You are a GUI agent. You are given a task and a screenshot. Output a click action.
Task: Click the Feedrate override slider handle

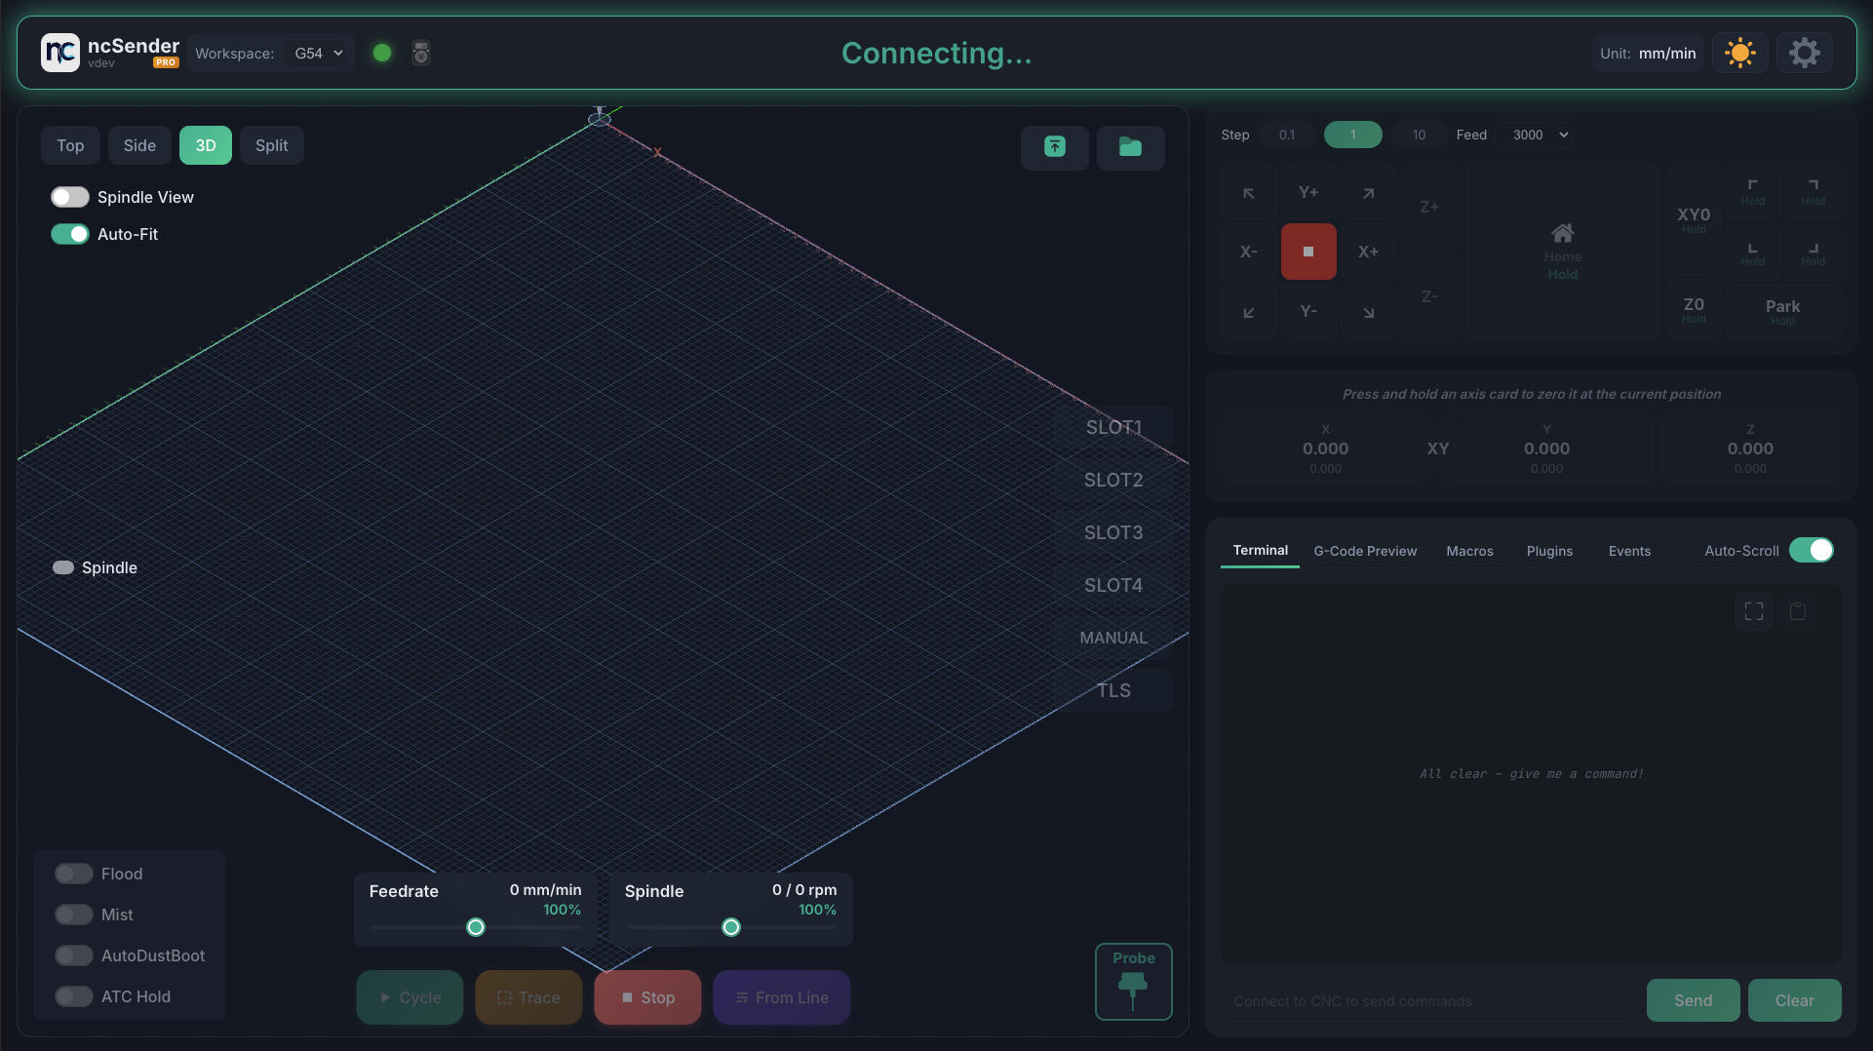tap(476, 927)
